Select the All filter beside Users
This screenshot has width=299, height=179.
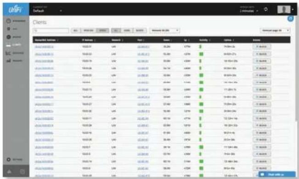point(116,30)
